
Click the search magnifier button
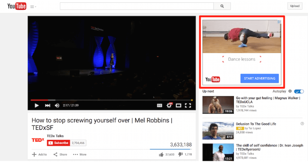click(x=222, y=6)
